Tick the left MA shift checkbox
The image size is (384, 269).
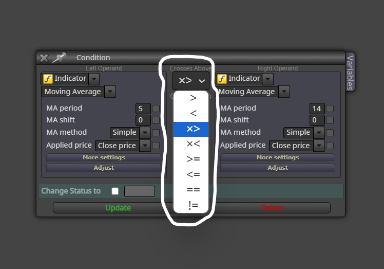pyautogui.click(x=156, y=120)
